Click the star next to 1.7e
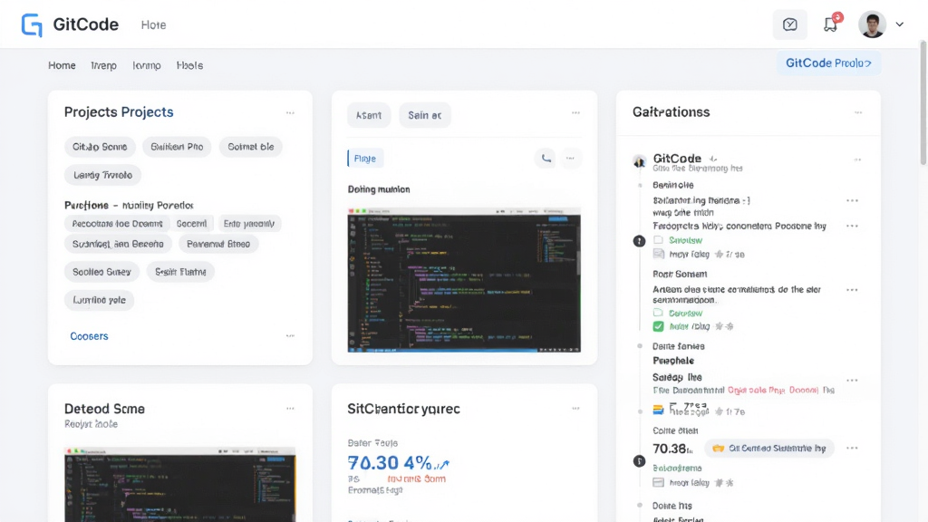928x522 pixels. (719, 412)
